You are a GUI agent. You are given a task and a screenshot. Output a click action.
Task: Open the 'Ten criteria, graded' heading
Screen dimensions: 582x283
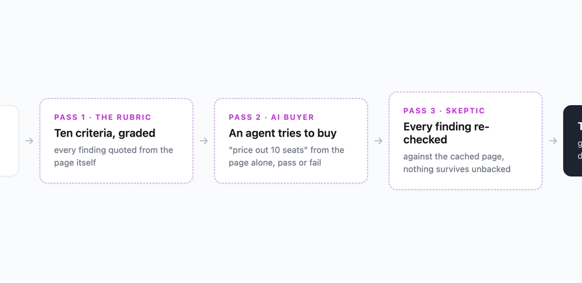[105, 133]
